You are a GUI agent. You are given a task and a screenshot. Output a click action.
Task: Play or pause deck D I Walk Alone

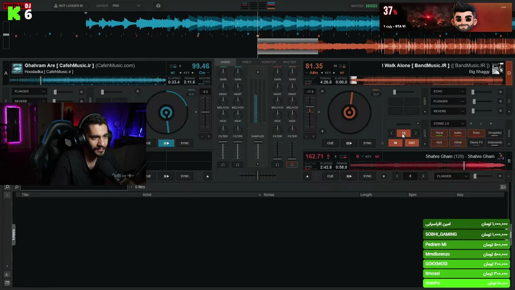coord(349,143)
